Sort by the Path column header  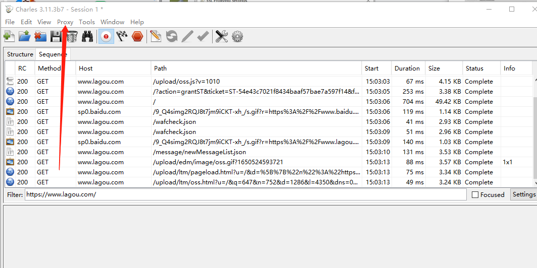pos(256,69)
